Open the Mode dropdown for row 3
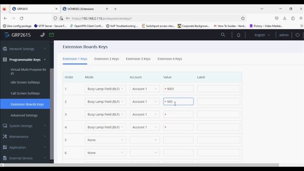The height and width of the screenshot is (171, 304). pos(105,114)
